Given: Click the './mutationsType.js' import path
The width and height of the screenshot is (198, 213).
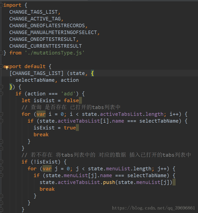Looking at the screenshot, I should [55, 53].
